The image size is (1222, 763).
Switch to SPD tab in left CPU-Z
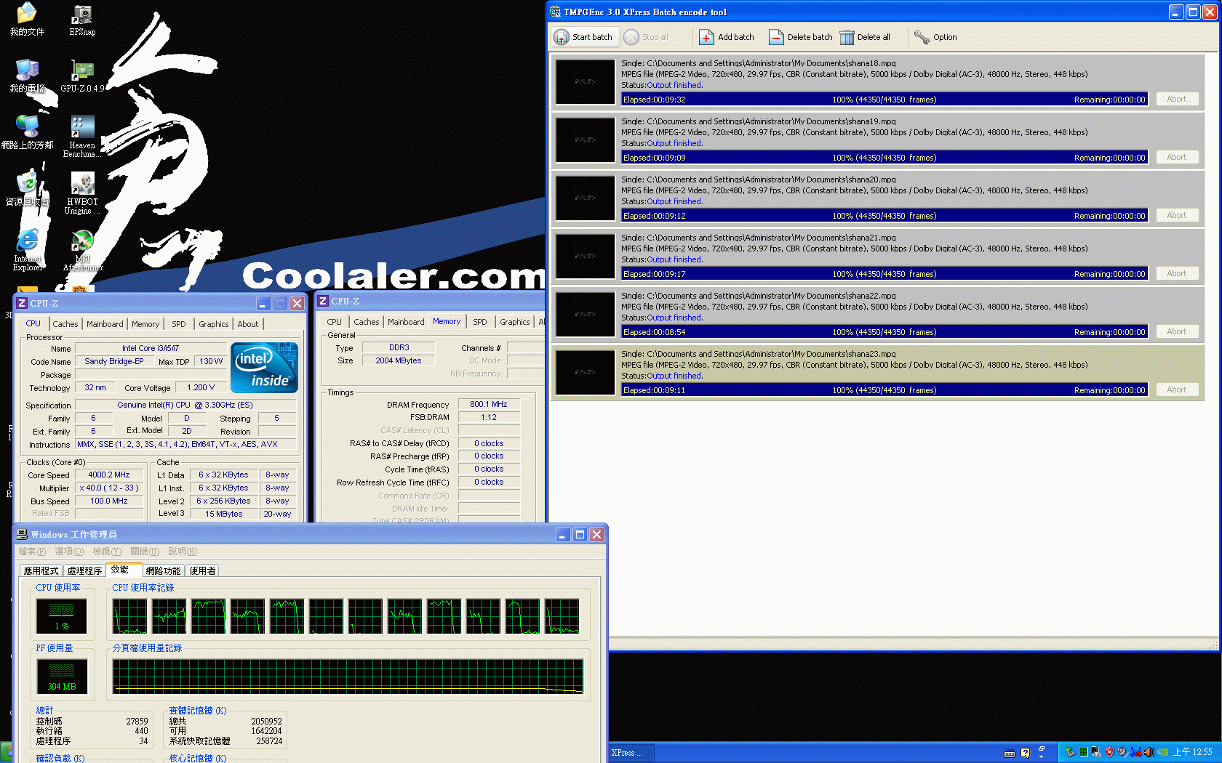(x=179, y=324)
